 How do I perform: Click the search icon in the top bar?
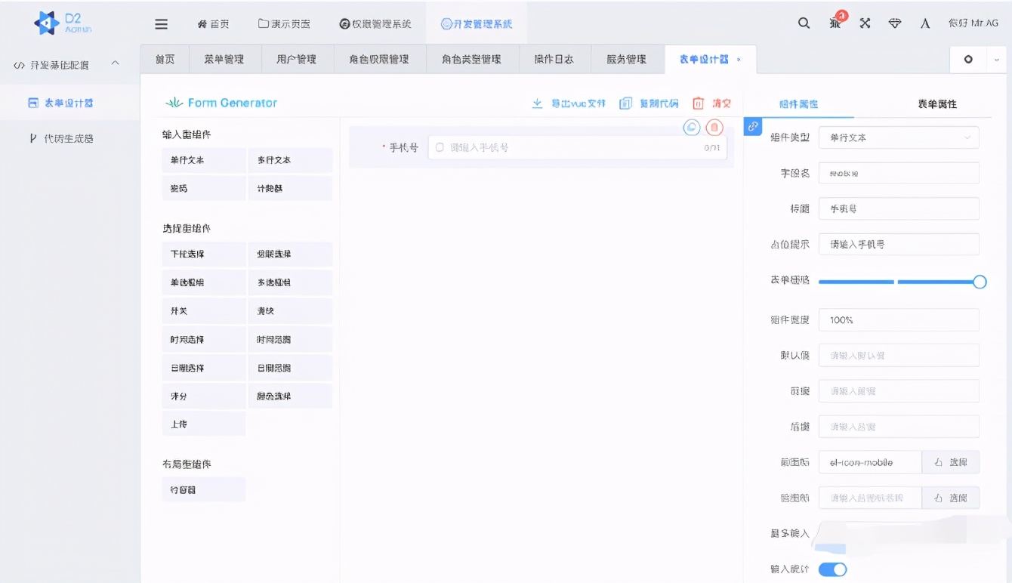(x=804, y=23)
